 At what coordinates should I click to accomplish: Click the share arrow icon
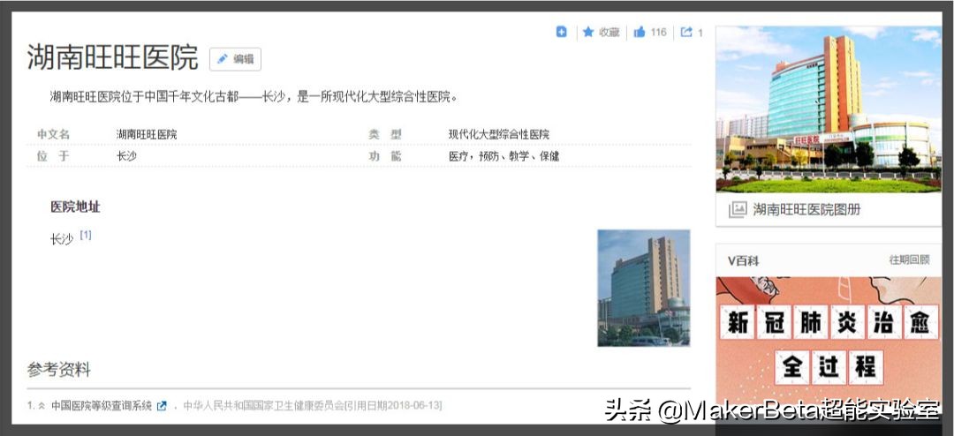coord(686,32)
